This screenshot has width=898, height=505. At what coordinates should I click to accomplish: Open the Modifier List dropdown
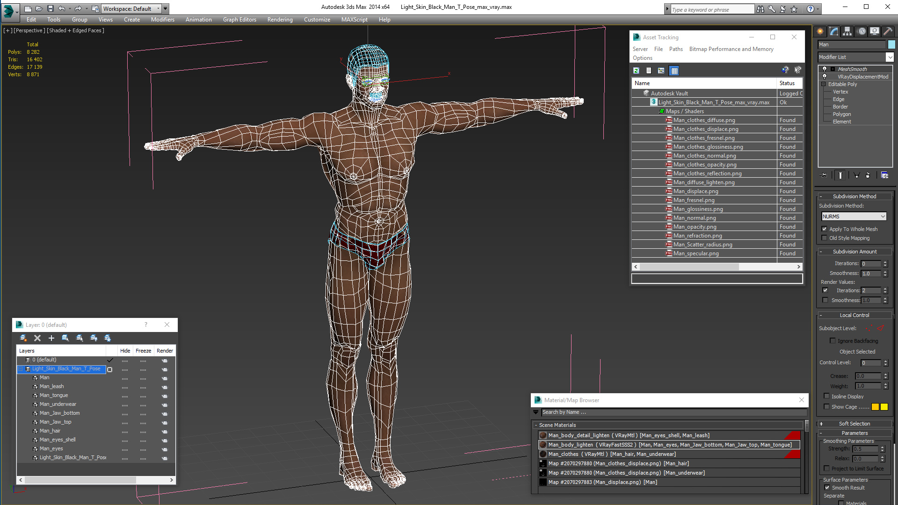(x=890, y=57)
